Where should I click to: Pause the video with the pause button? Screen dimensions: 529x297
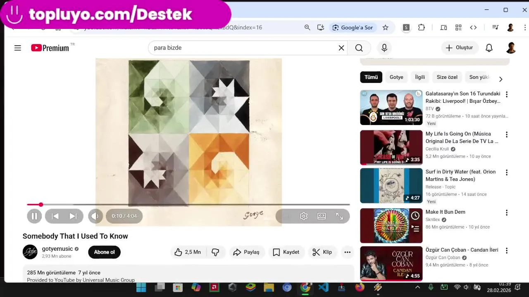coord(34,216)
